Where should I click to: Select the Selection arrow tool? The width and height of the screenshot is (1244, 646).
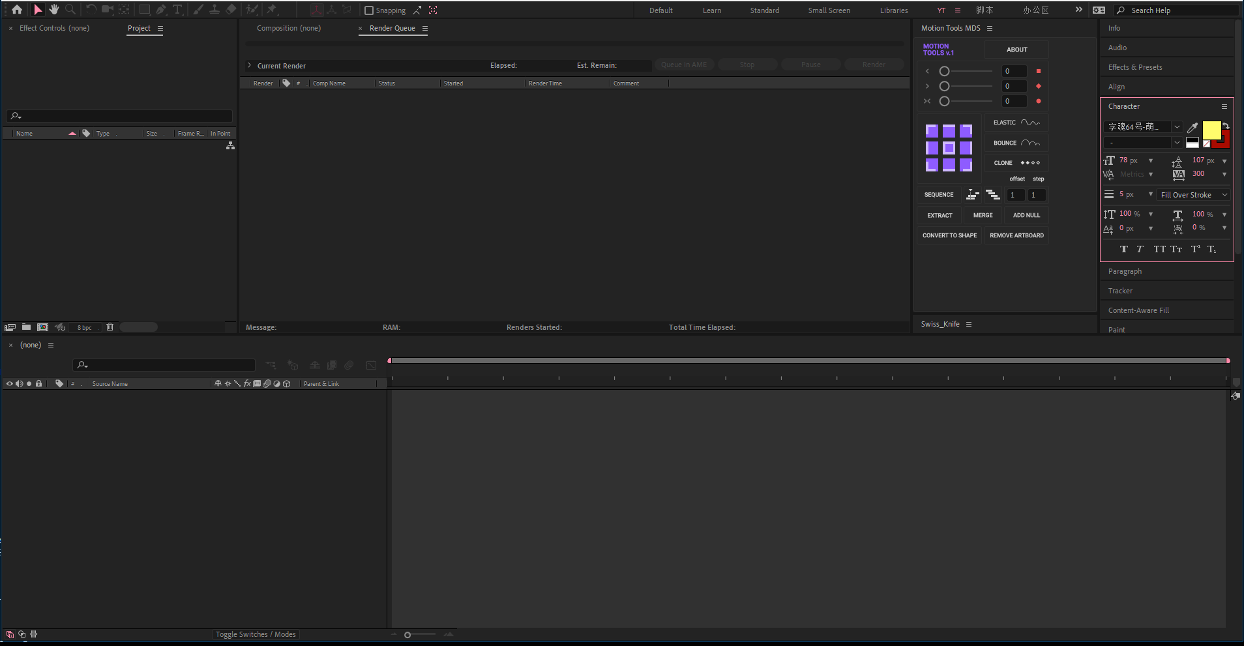pos(38,10)
